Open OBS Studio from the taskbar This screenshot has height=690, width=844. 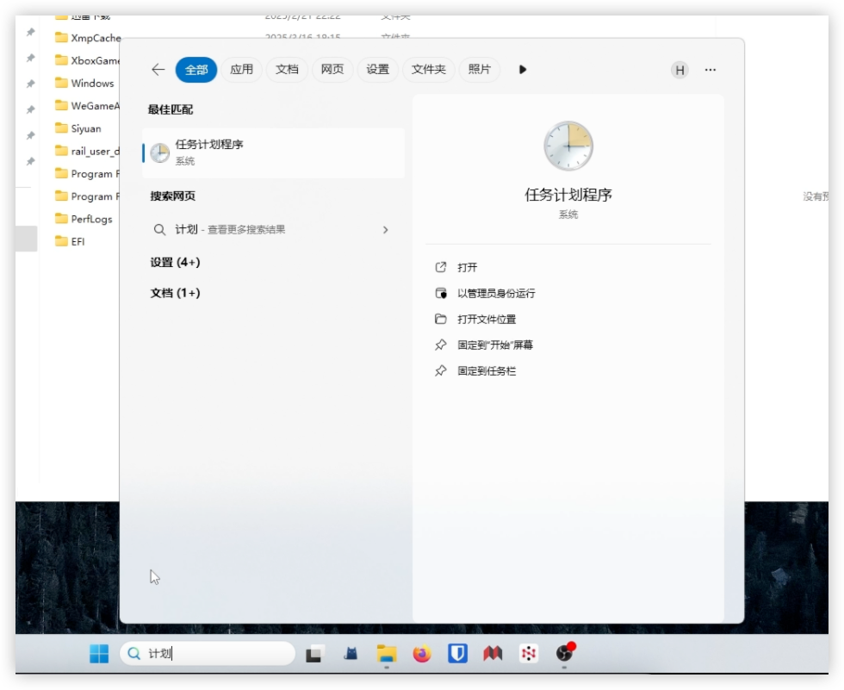pos(564,654)
